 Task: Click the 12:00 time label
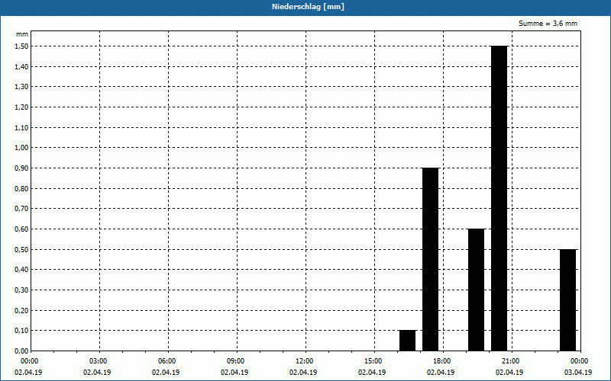click(x=306, y=361)
